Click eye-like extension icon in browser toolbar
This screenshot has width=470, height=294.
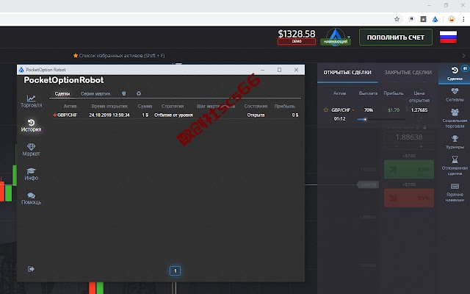(x=411, y=19)
